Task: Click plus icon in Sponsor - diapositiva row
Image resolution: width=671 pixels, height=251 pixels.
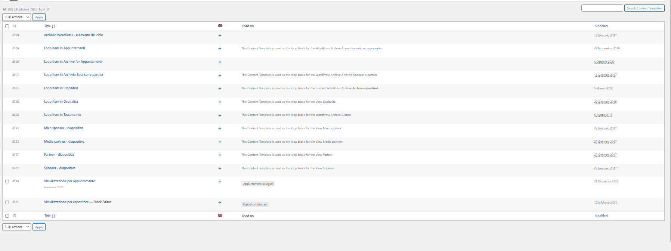Action: (x=220, y=168)
